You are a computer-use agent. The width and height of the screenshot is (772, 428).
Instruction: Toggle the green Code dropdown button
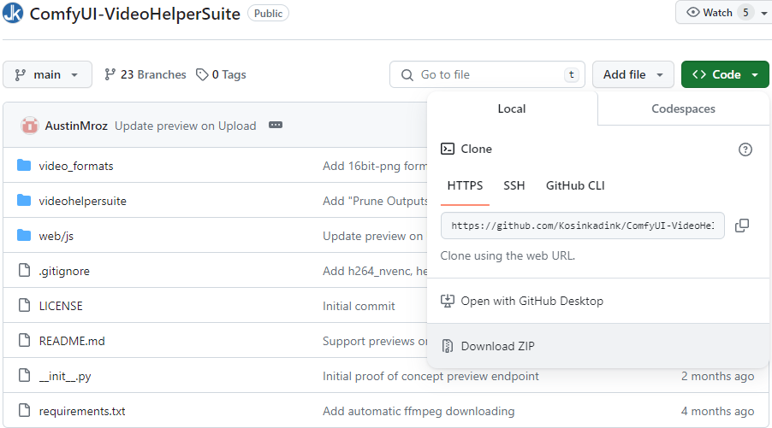pos(725,74)
